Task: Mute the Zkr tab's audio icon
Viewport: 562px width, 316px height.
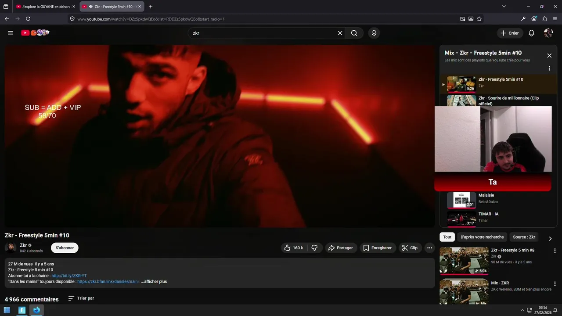Action: point(90,7)
